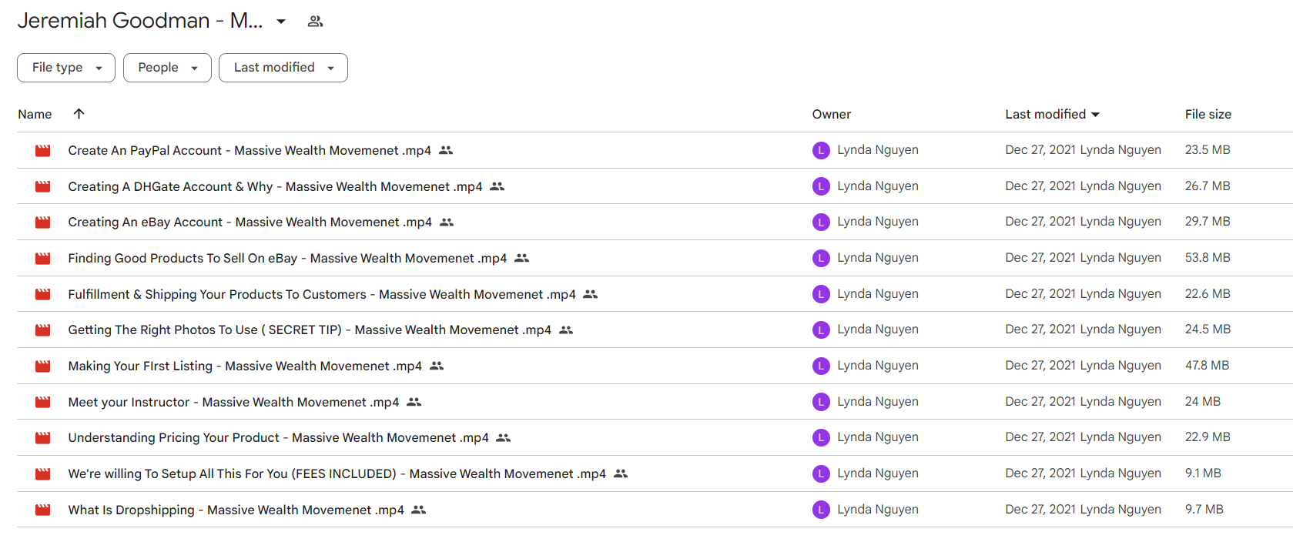Image resolution: width=1293 pixels, height=552 pixels.
Task: Click video icon for Create An PayPal Account
Action: coord(43,151)
